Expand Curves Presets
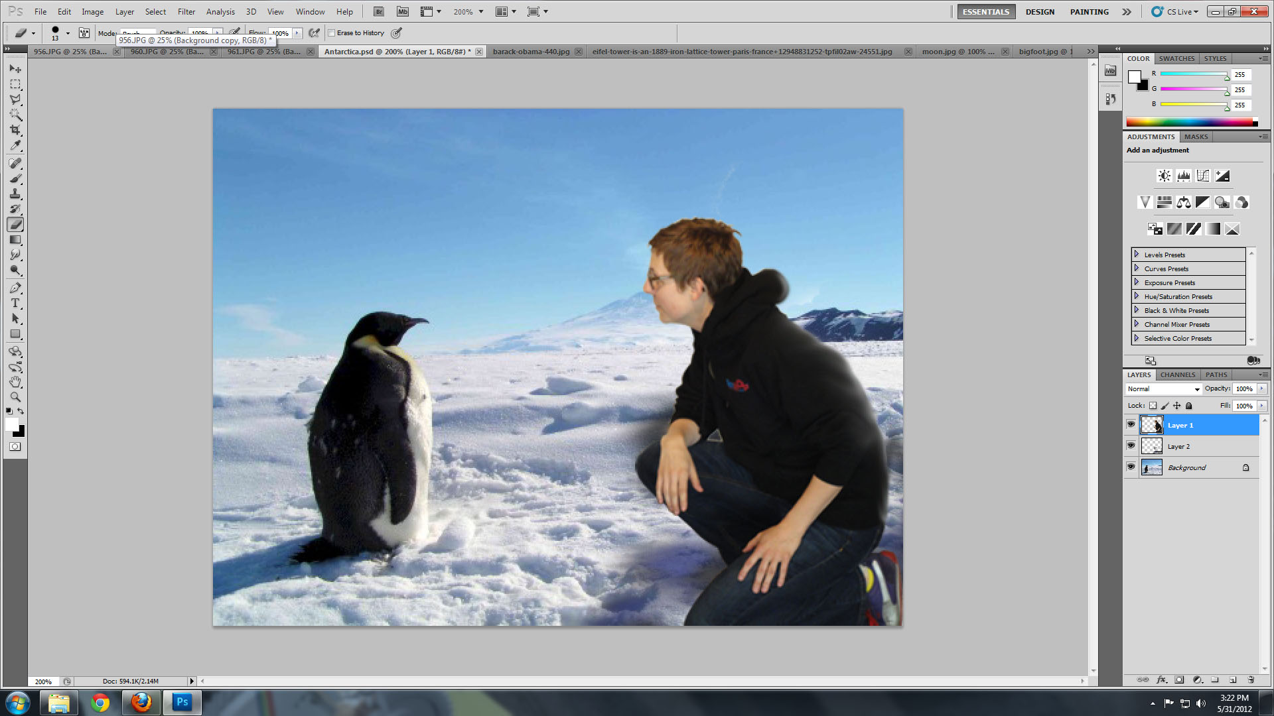The width and height of the screenshot is (1274, 716). 1137,268
